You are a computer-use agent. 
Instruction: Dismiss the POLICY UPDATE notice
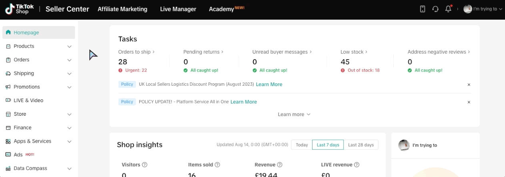(469, 102)
